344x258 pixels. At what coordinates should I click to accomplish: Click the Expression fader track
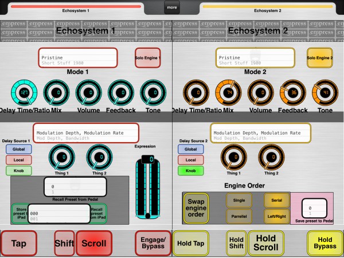coord(148,187)
